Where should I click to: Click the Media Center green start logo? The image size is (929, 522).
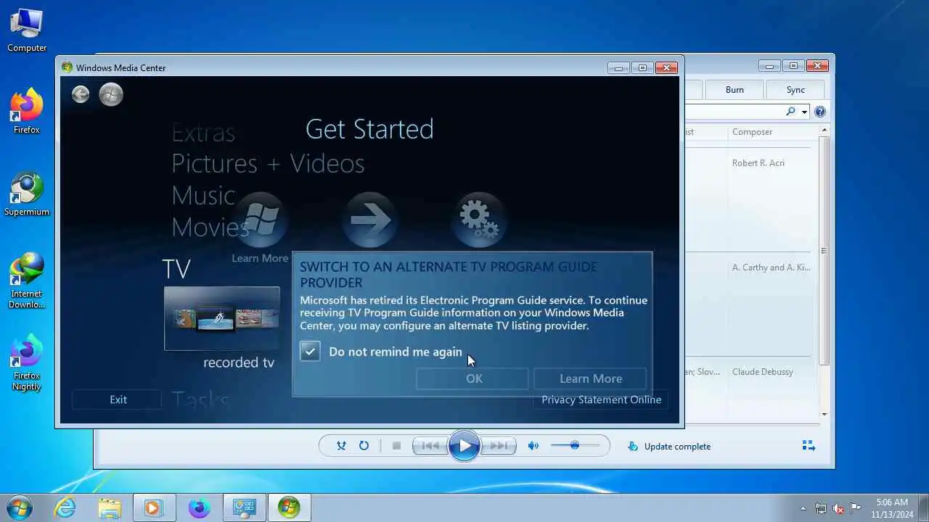click(x=111, y=94)
